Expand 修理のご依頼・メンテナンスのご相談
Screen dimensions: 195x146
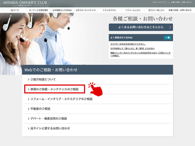55,89
